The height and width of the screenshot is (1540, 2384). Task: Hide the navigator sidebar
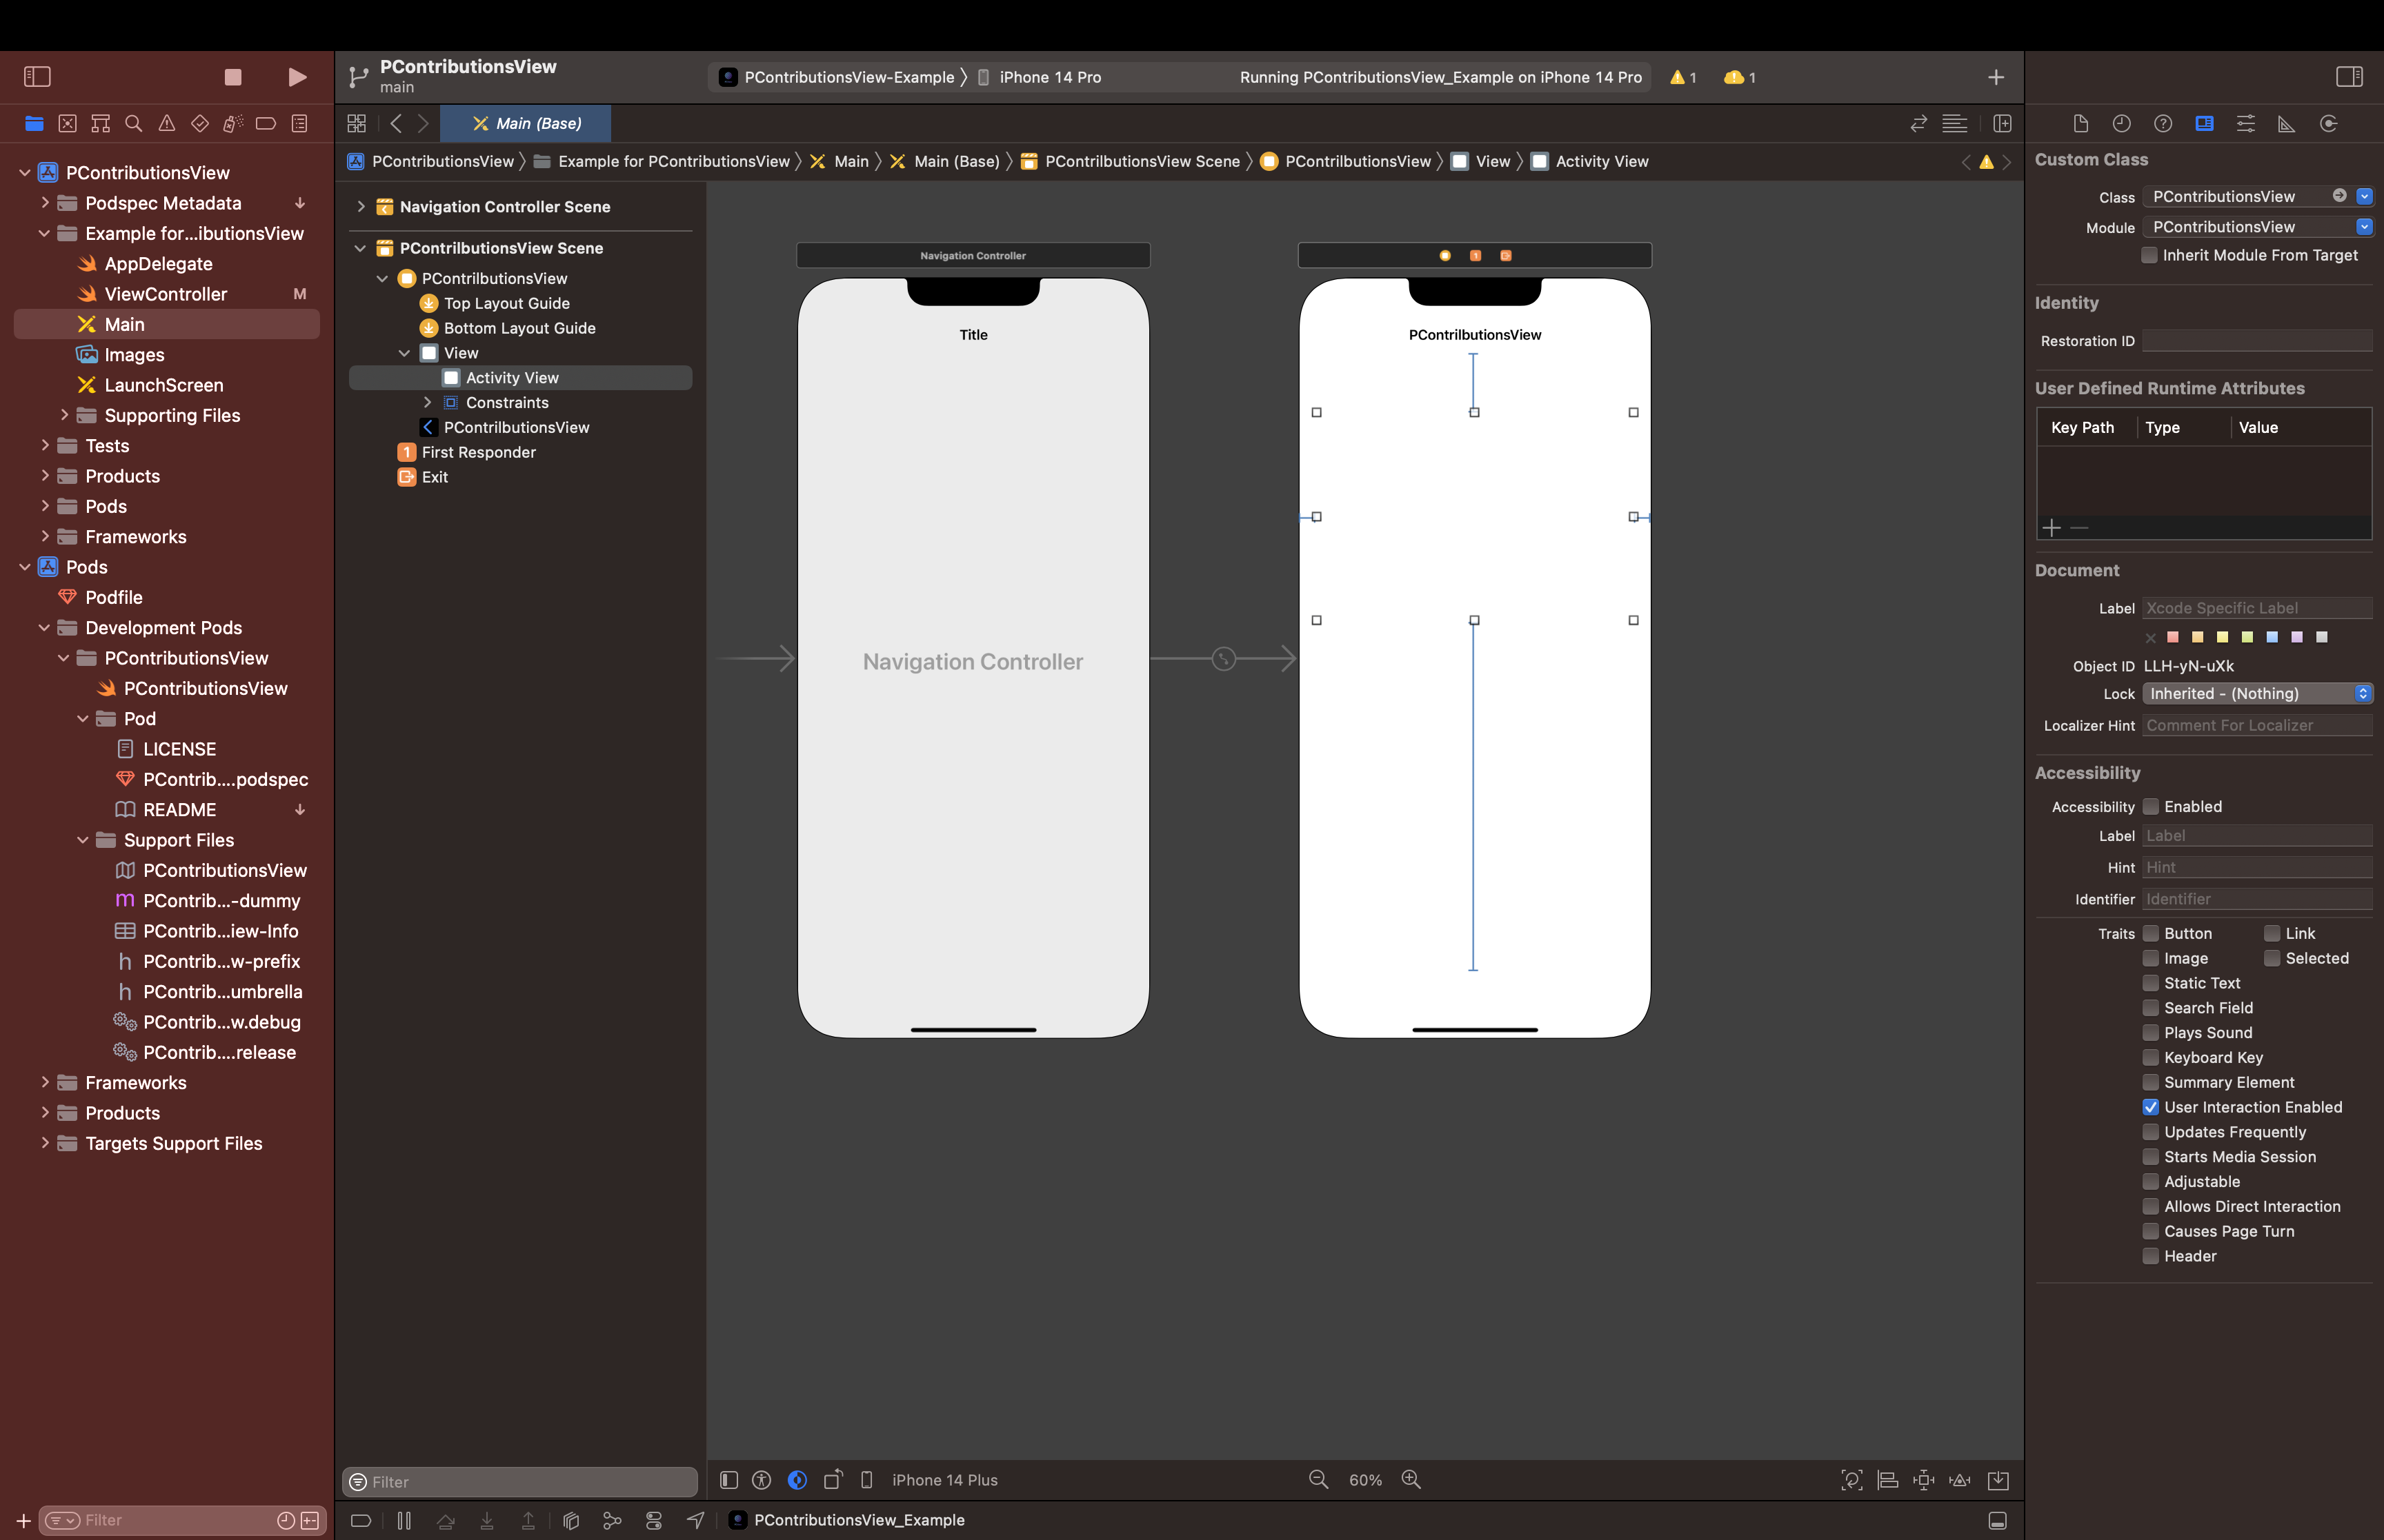coord(37,77)
